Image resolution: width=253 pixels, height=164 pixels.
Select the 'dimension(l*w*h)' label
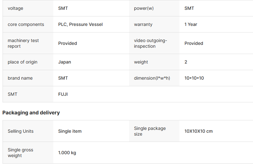[x=152, y=78]
